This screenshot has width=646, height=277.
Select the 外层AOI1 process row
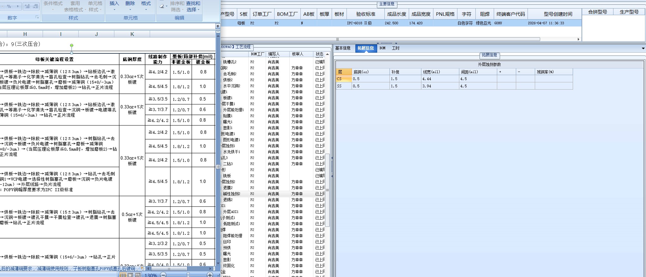click(x=273, y=212)
